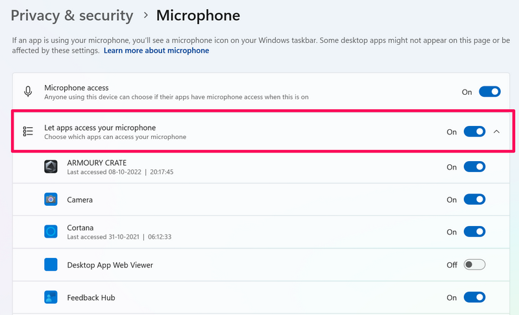Select the Cortana app row label
519x315 pixels.
80,228
